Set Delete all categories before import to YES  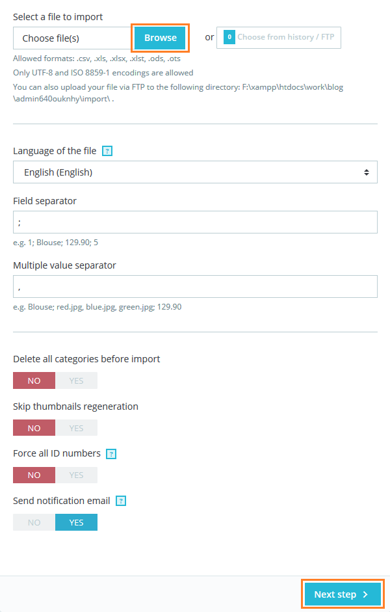(x=76, y=380)
